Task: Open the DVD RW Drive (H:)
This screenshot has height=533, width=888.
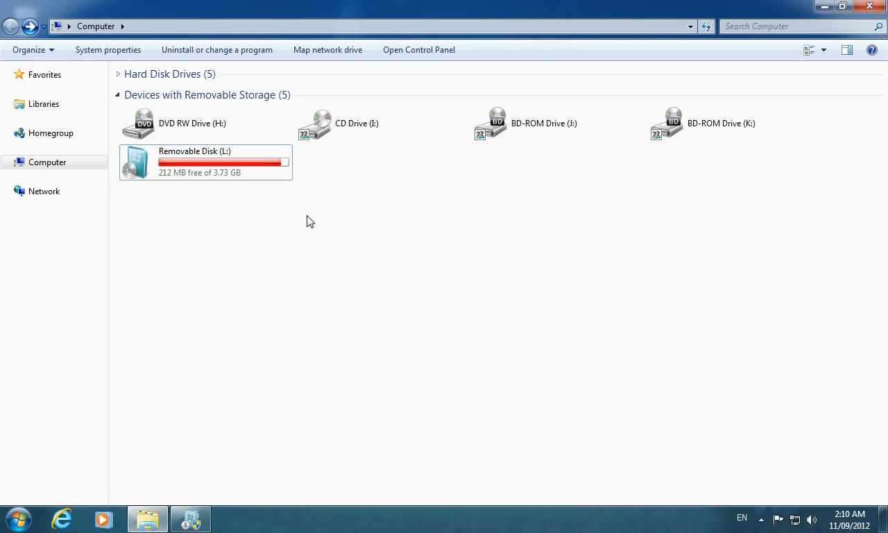Action: [x=192, y=123]
